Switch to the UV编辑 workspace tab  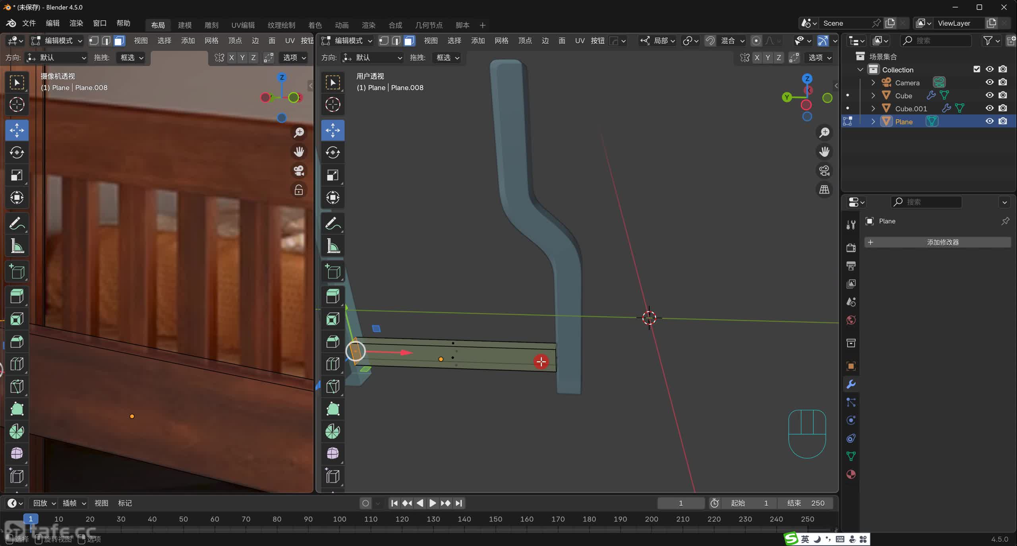[243, 25]
